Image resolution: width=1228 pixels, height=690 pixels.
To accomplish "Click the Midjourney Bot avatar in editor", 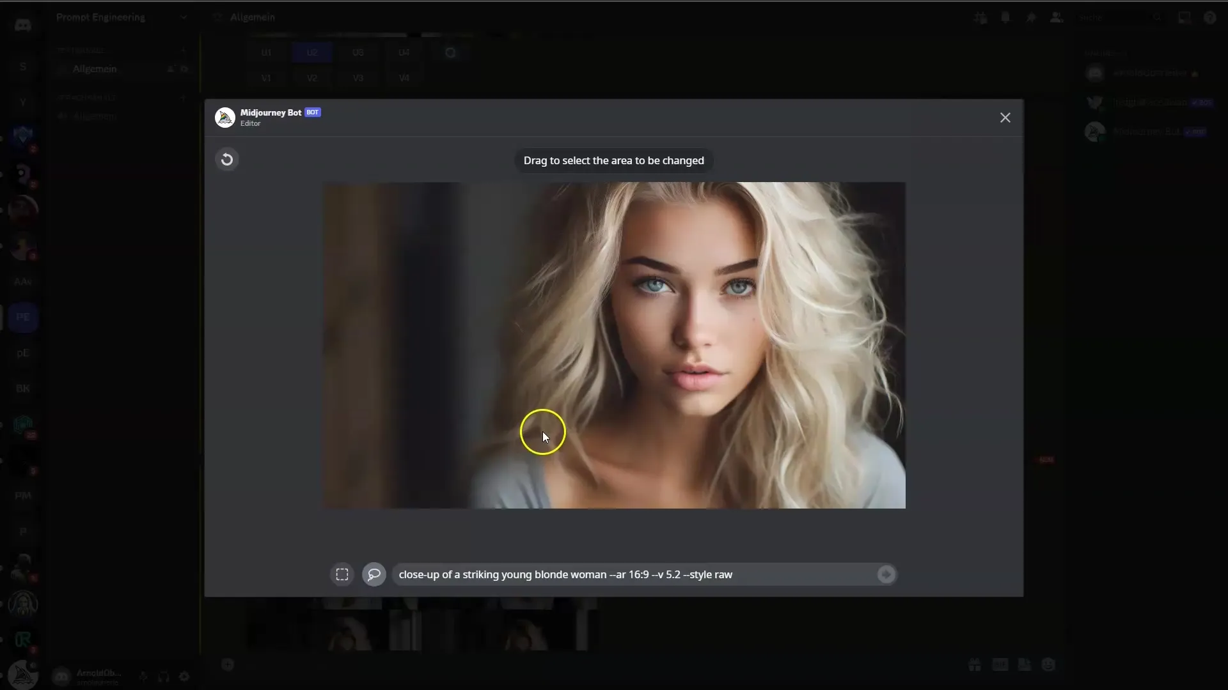I will 225,118.
